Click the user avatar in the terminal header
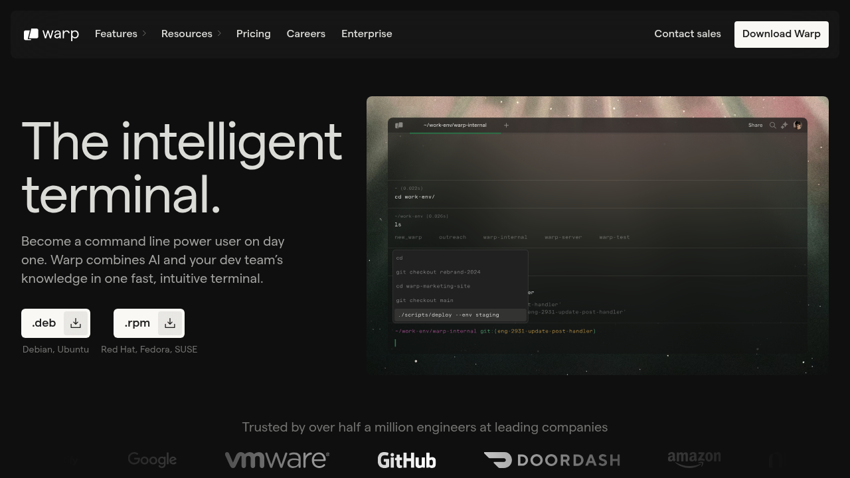 point(798,125)
